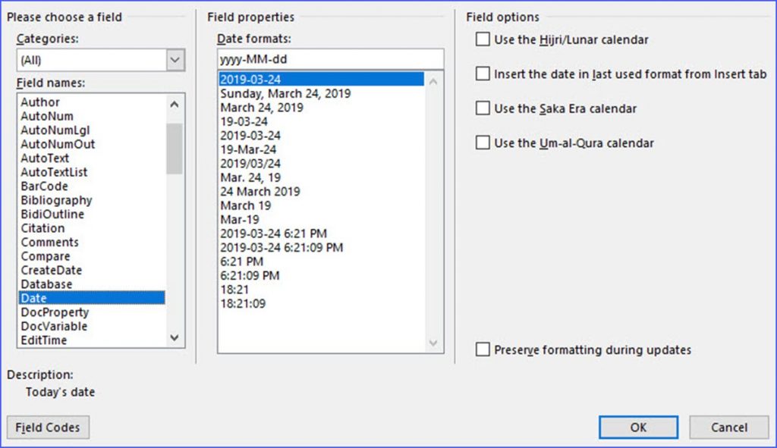The width and height of the screenshot is (777, 448).
Task: Click inside the yyyy-MM-dd format box
Action: coord(330,58)
